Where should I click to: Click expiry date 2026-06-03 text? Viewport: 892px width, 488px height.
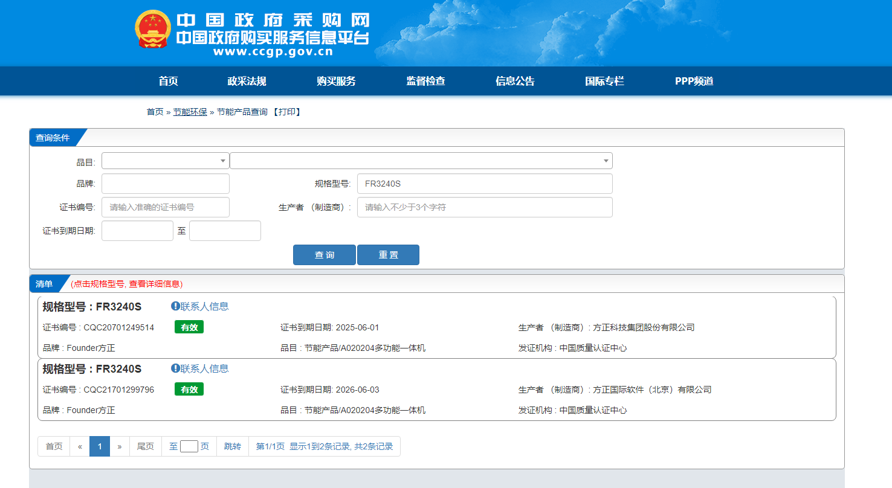pyautogui.click(x=357, y=390)
